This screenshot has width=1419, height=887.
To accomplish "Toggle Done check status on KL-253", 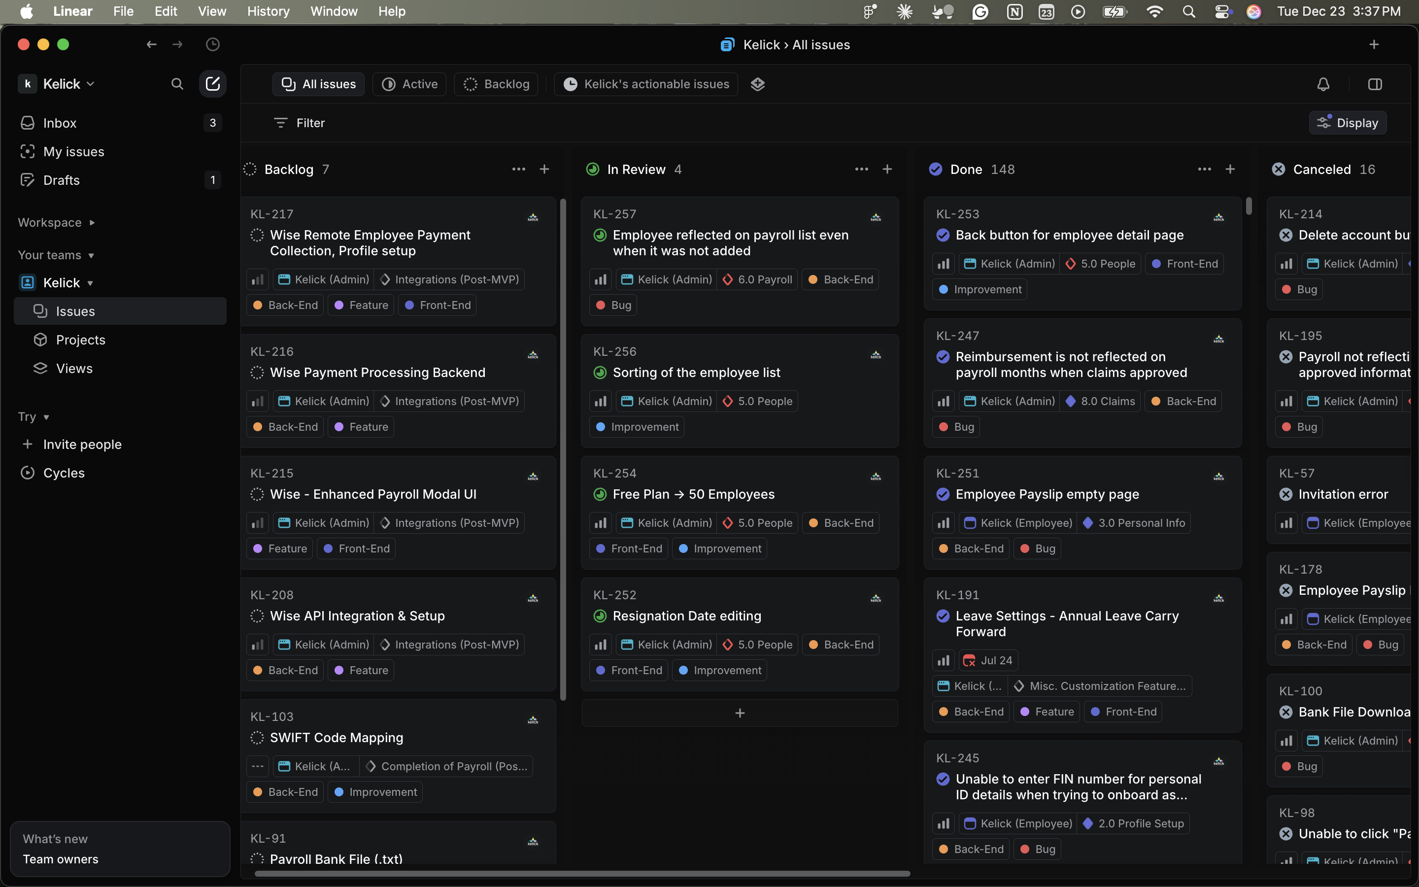I will coord(943,235).
